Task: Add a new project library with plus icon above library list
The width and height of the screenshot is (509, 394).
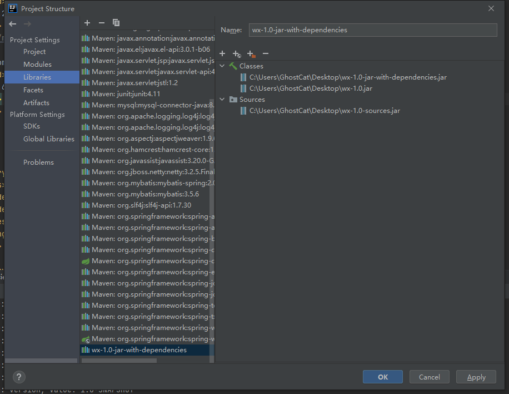Action: tap(87, 23)
